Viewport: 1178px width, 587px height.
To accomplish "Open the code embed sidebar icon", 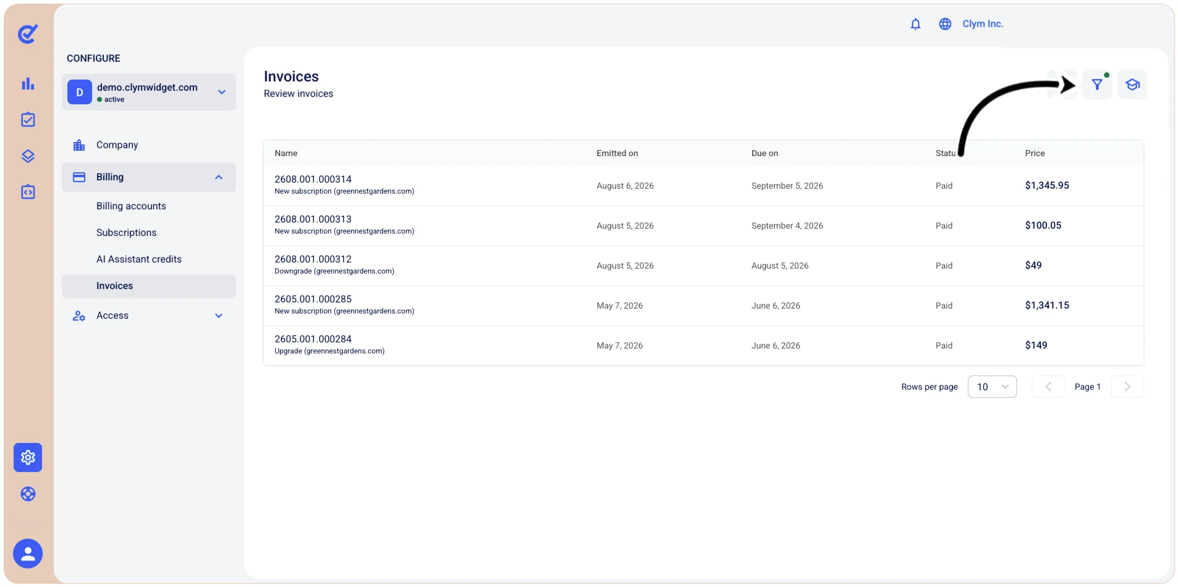I will [28, 192].
